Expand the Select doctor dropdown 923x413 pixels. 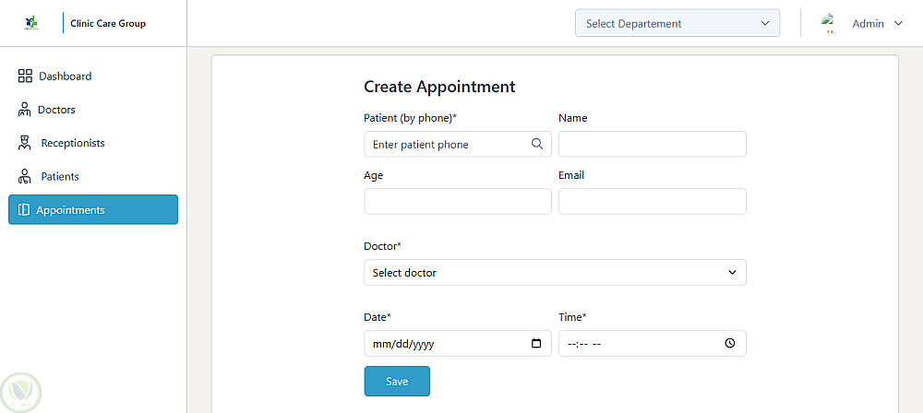[555, 273]
